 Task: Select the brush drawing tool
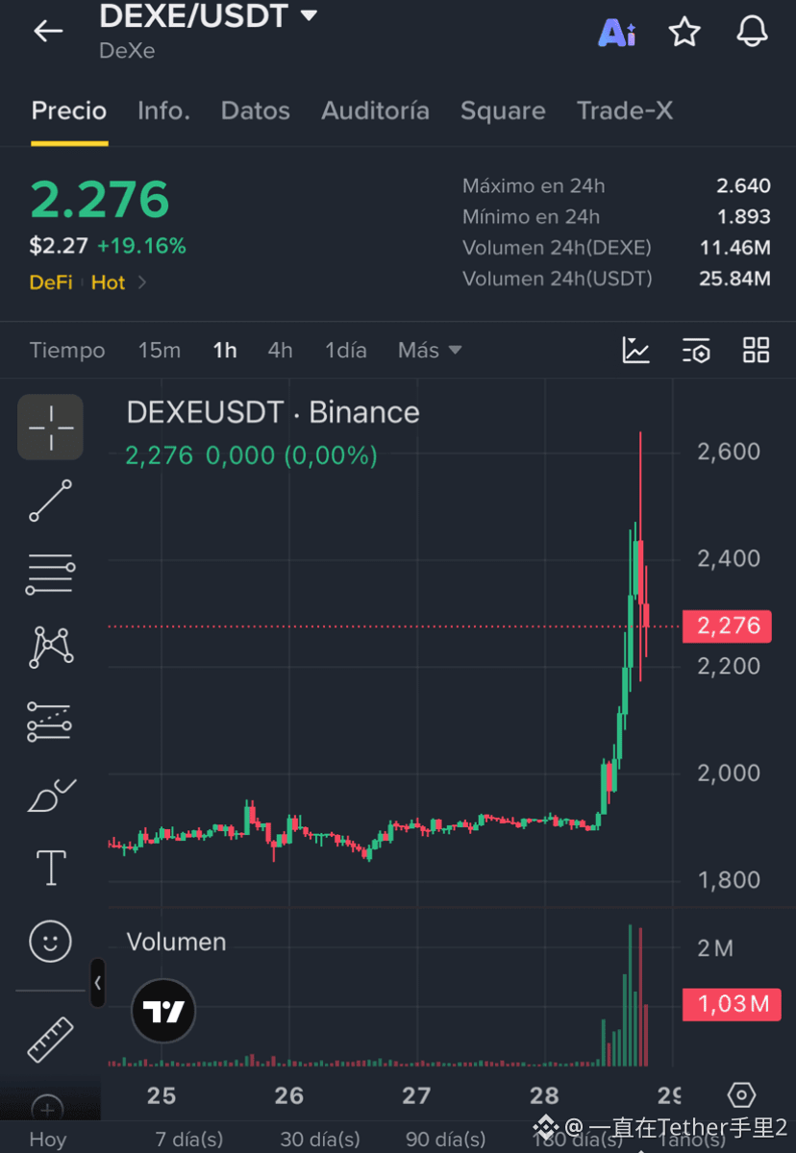tap(51, 795)
